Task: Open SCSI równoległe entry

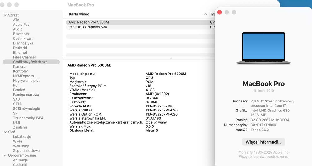Action: pyautogui.click(x=27, y=109)
